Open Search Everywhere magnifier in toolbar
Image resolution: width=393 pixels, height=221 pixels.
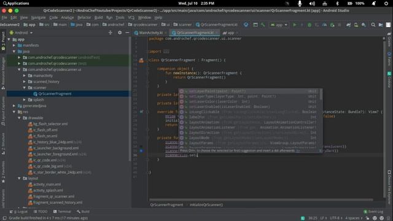pos(373,25)
